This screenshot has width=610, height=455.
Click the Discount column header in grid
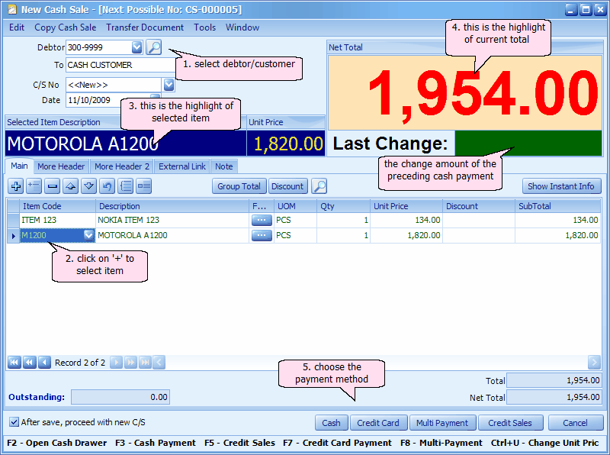(479, 206)
